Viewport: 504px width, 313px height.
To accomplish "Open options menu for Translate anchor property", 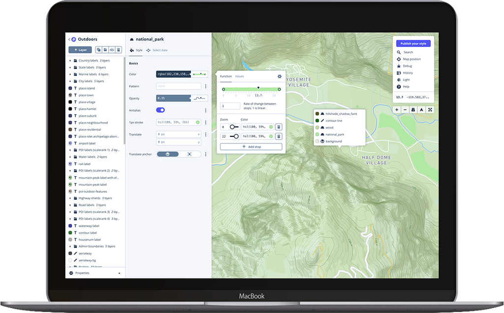I will [x=206, y=154].
